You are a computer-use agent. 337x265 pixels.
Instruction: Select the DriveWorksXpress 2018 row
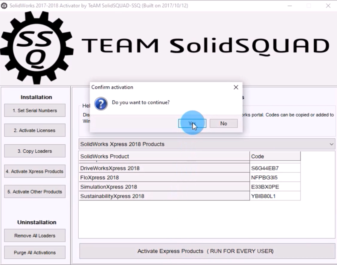[164, 168]
